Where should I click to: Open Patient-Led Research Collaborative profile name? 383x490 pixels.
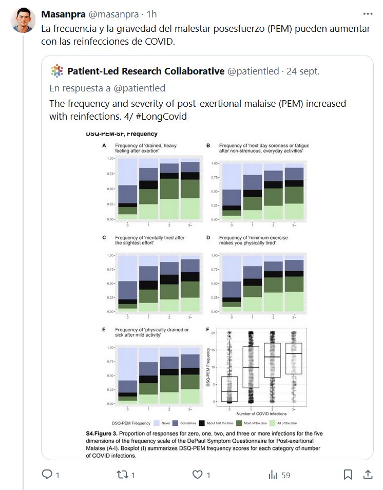click(146, 71)
